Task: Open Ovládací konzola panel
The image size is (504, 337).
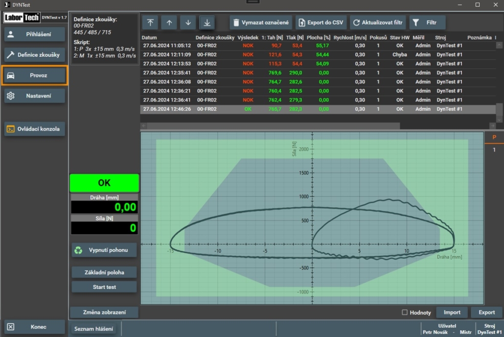Action: pyautogui.click(x=35, y=129)
